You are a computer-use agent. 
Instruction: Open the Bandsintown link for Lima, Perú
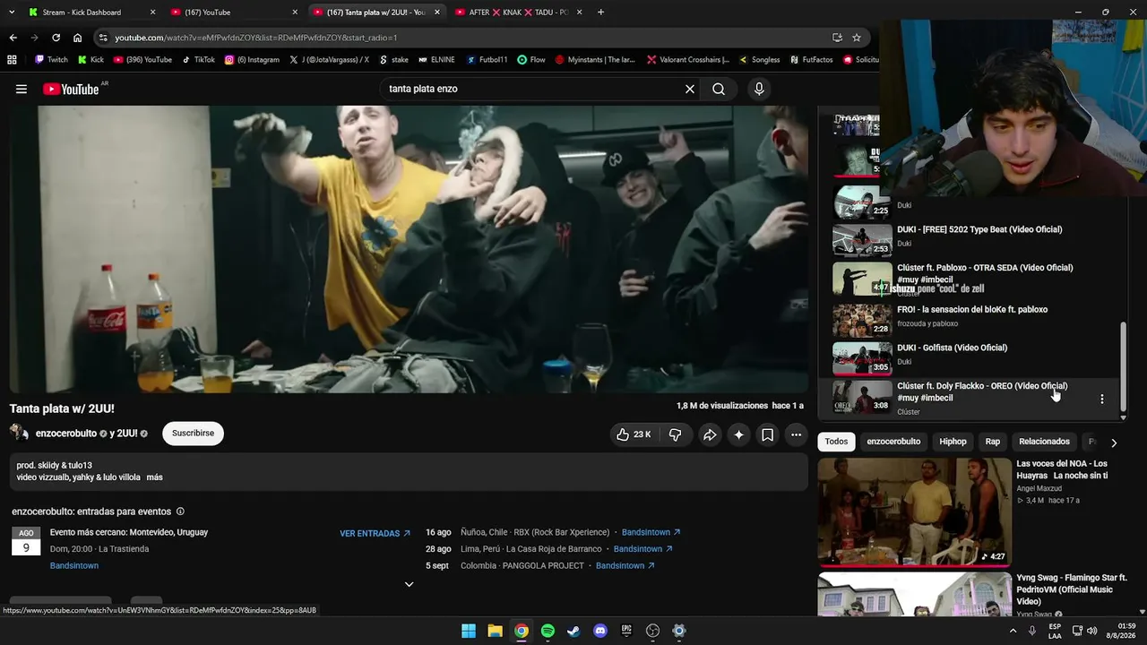642,549
